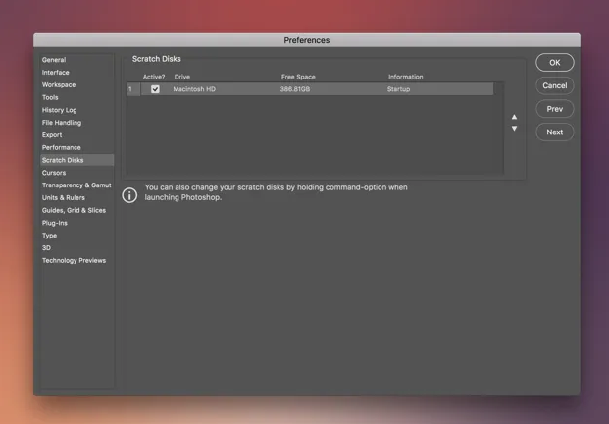This screenshot has width=609, height=424.
Task: Open Transparency & Gamut settings
Action: pos(76,185)
